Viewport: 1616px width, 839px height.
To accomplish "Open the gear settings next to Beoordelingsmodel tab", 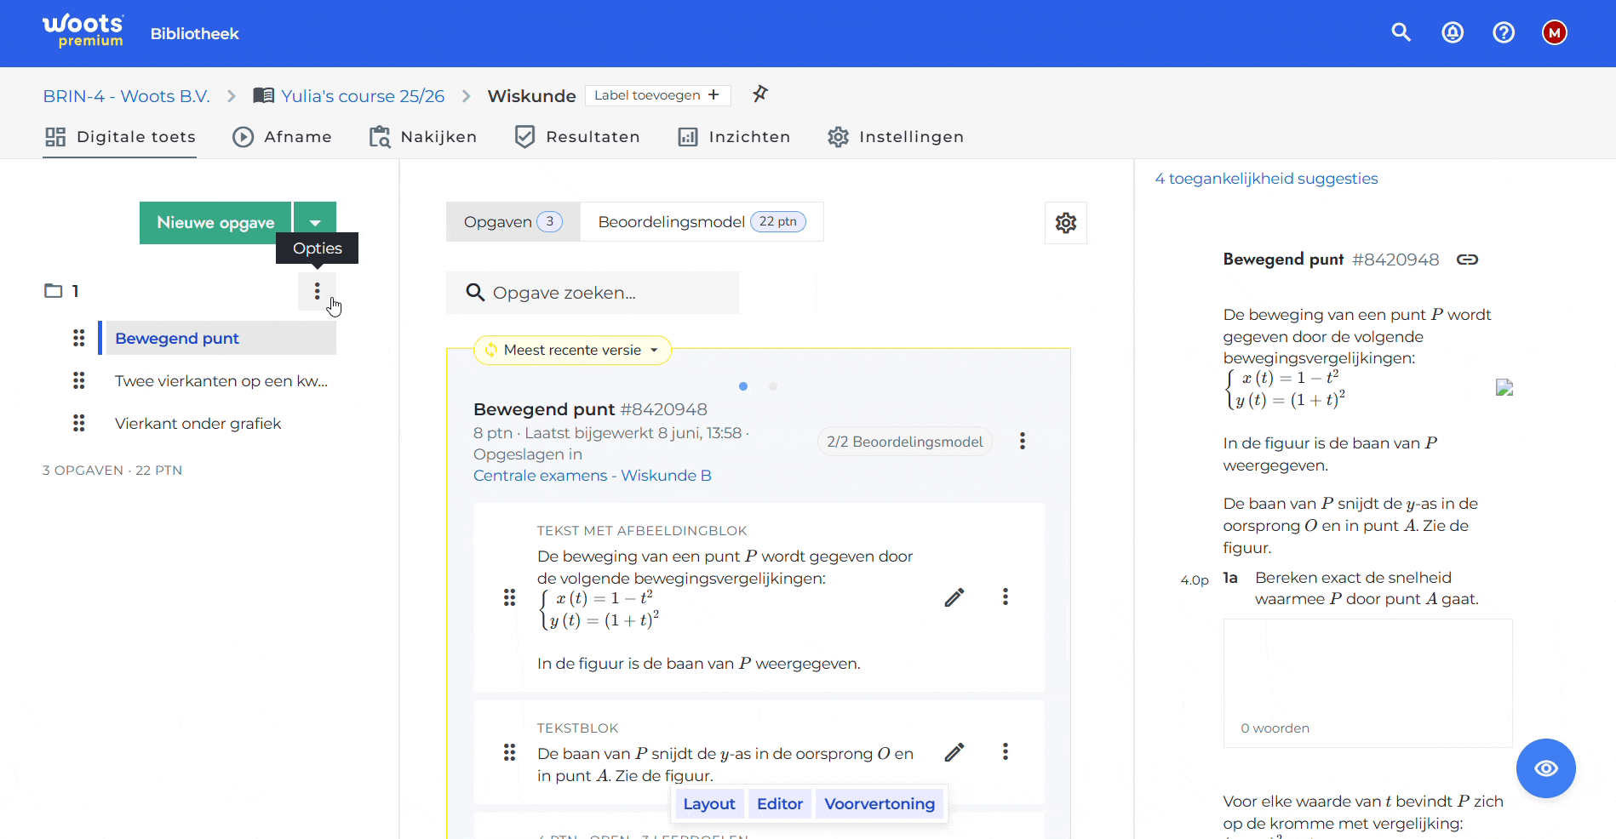I will pyautogui.click(x=1066, y=223).
